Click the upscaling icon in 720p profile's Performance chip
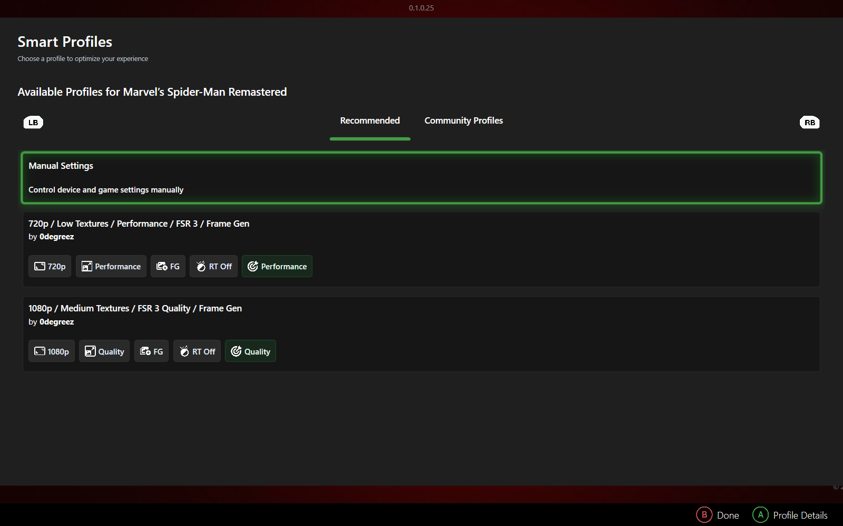Image resolution: width=843 pixels, height=526 pixels. 87,266
